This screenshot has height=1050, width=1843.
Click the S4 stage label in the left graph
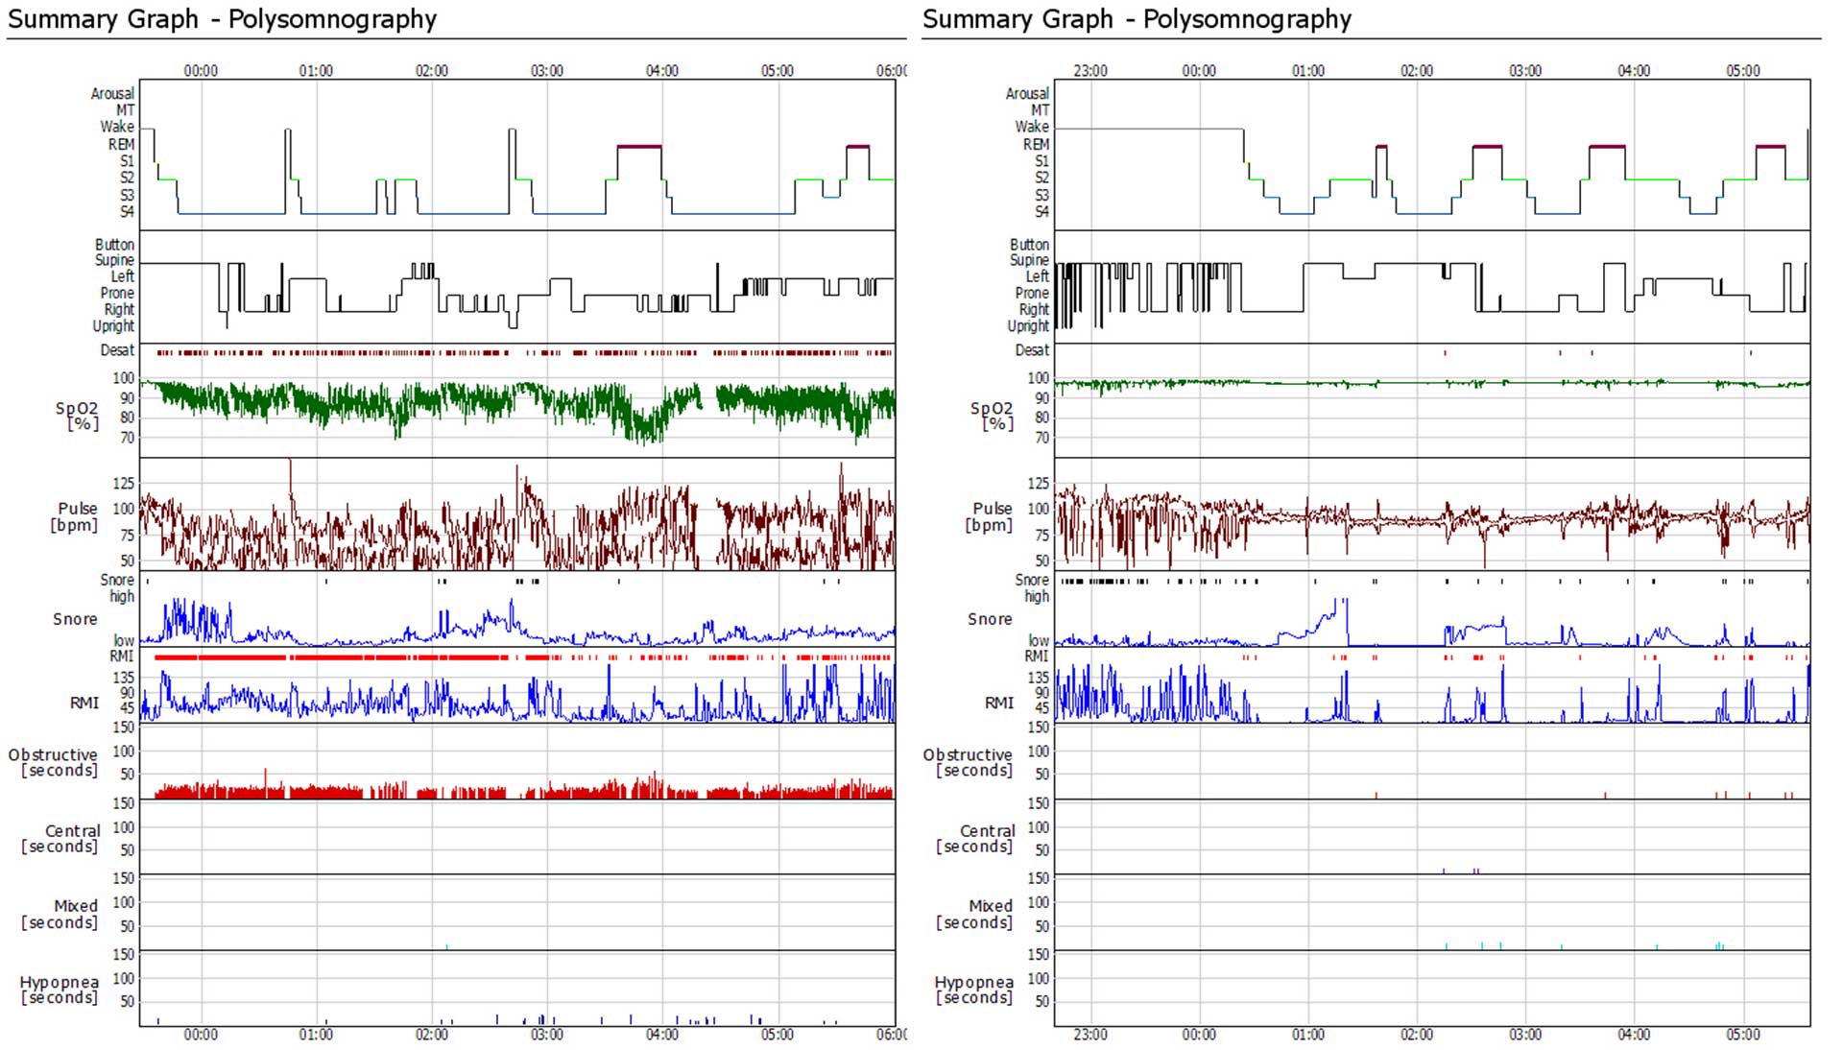pos(127,211)
